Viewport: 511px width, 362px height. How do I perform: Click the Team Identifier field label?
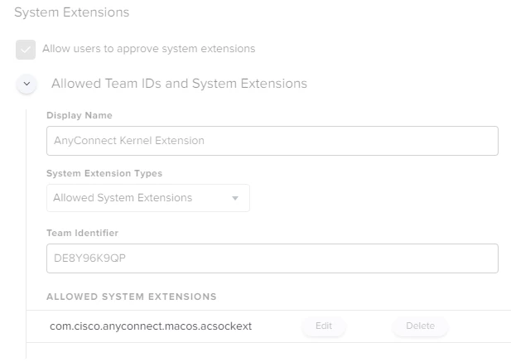click(x=82, y=233)
